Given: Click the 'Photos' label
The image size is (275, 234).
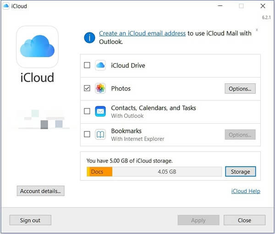Looking at the screenshot, I should pos(121,88).
